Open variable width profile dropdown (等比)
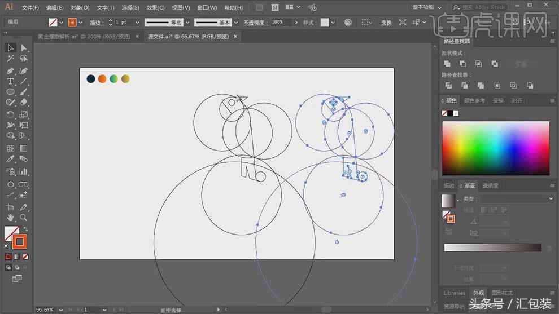The height and width of the screenshot is (314, 559). click(x=187, y=23)
